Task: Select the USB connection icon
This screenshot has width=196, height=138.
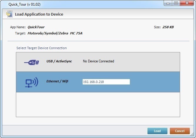Action: click(31, 62)
